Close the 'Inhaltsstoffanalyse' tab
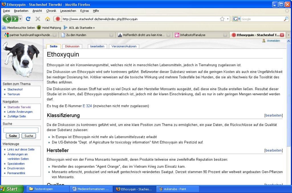This screenshot has width=292, height=193. (x=225, y=35)
